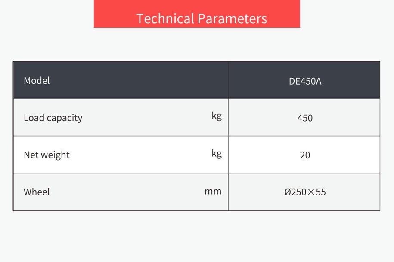The height and width of the screenshot is (262, 394).
Task: Select the word "Parameters" in the heading
Action: click(232, 18)
